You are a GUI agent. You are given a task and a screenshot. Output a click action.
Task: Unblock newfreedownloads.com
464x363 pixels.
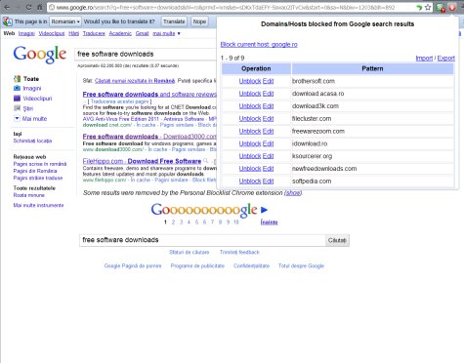(250, 169)
